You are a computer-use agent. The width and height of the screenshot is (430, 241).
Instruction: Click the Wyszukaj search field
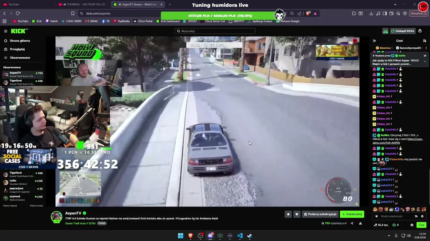pos(215,31)
